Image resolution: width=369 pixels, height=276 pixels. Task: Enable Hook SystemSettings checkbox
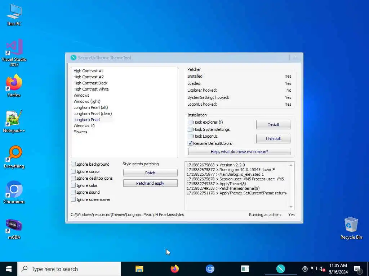(190, 129)
